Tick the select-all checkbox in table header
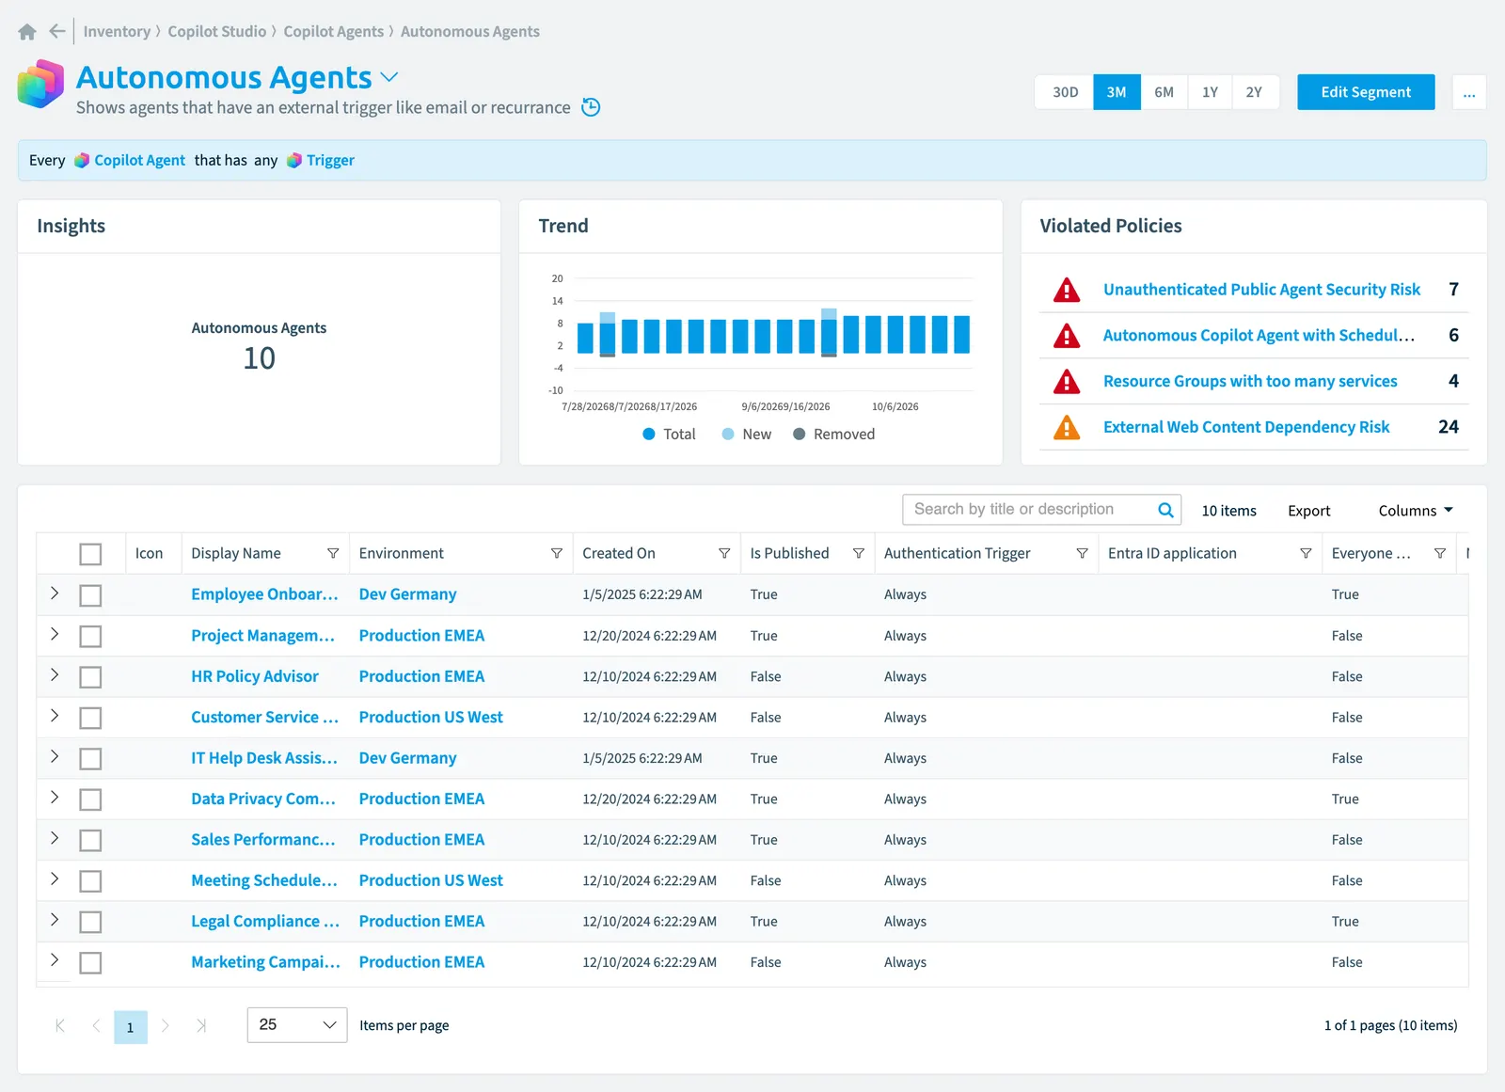The image size is (1505, 1092). pyautogui.click(x=90, y=554)
